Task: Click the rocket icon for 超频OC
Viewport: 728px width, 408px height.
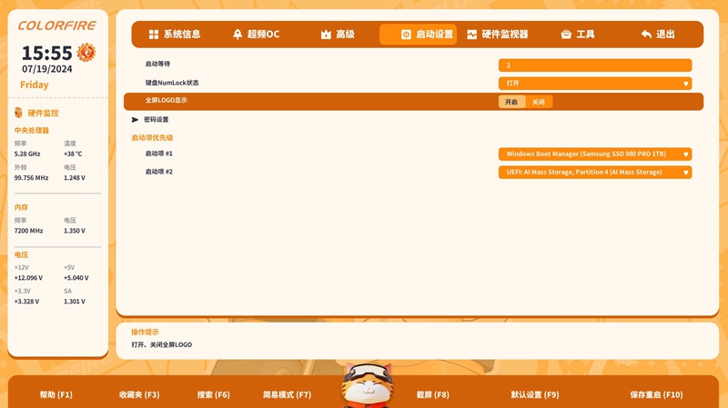Action: [x=238, y=35]
